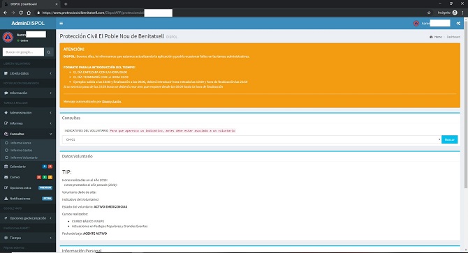Click the Correo envelope icon
Image resolution: width=468 pixels, height=253 pixels.
click(x=6, y=177)
